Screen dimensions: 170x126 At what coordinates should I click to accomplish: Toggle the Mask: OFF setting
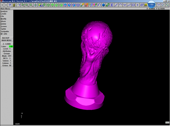7,56
